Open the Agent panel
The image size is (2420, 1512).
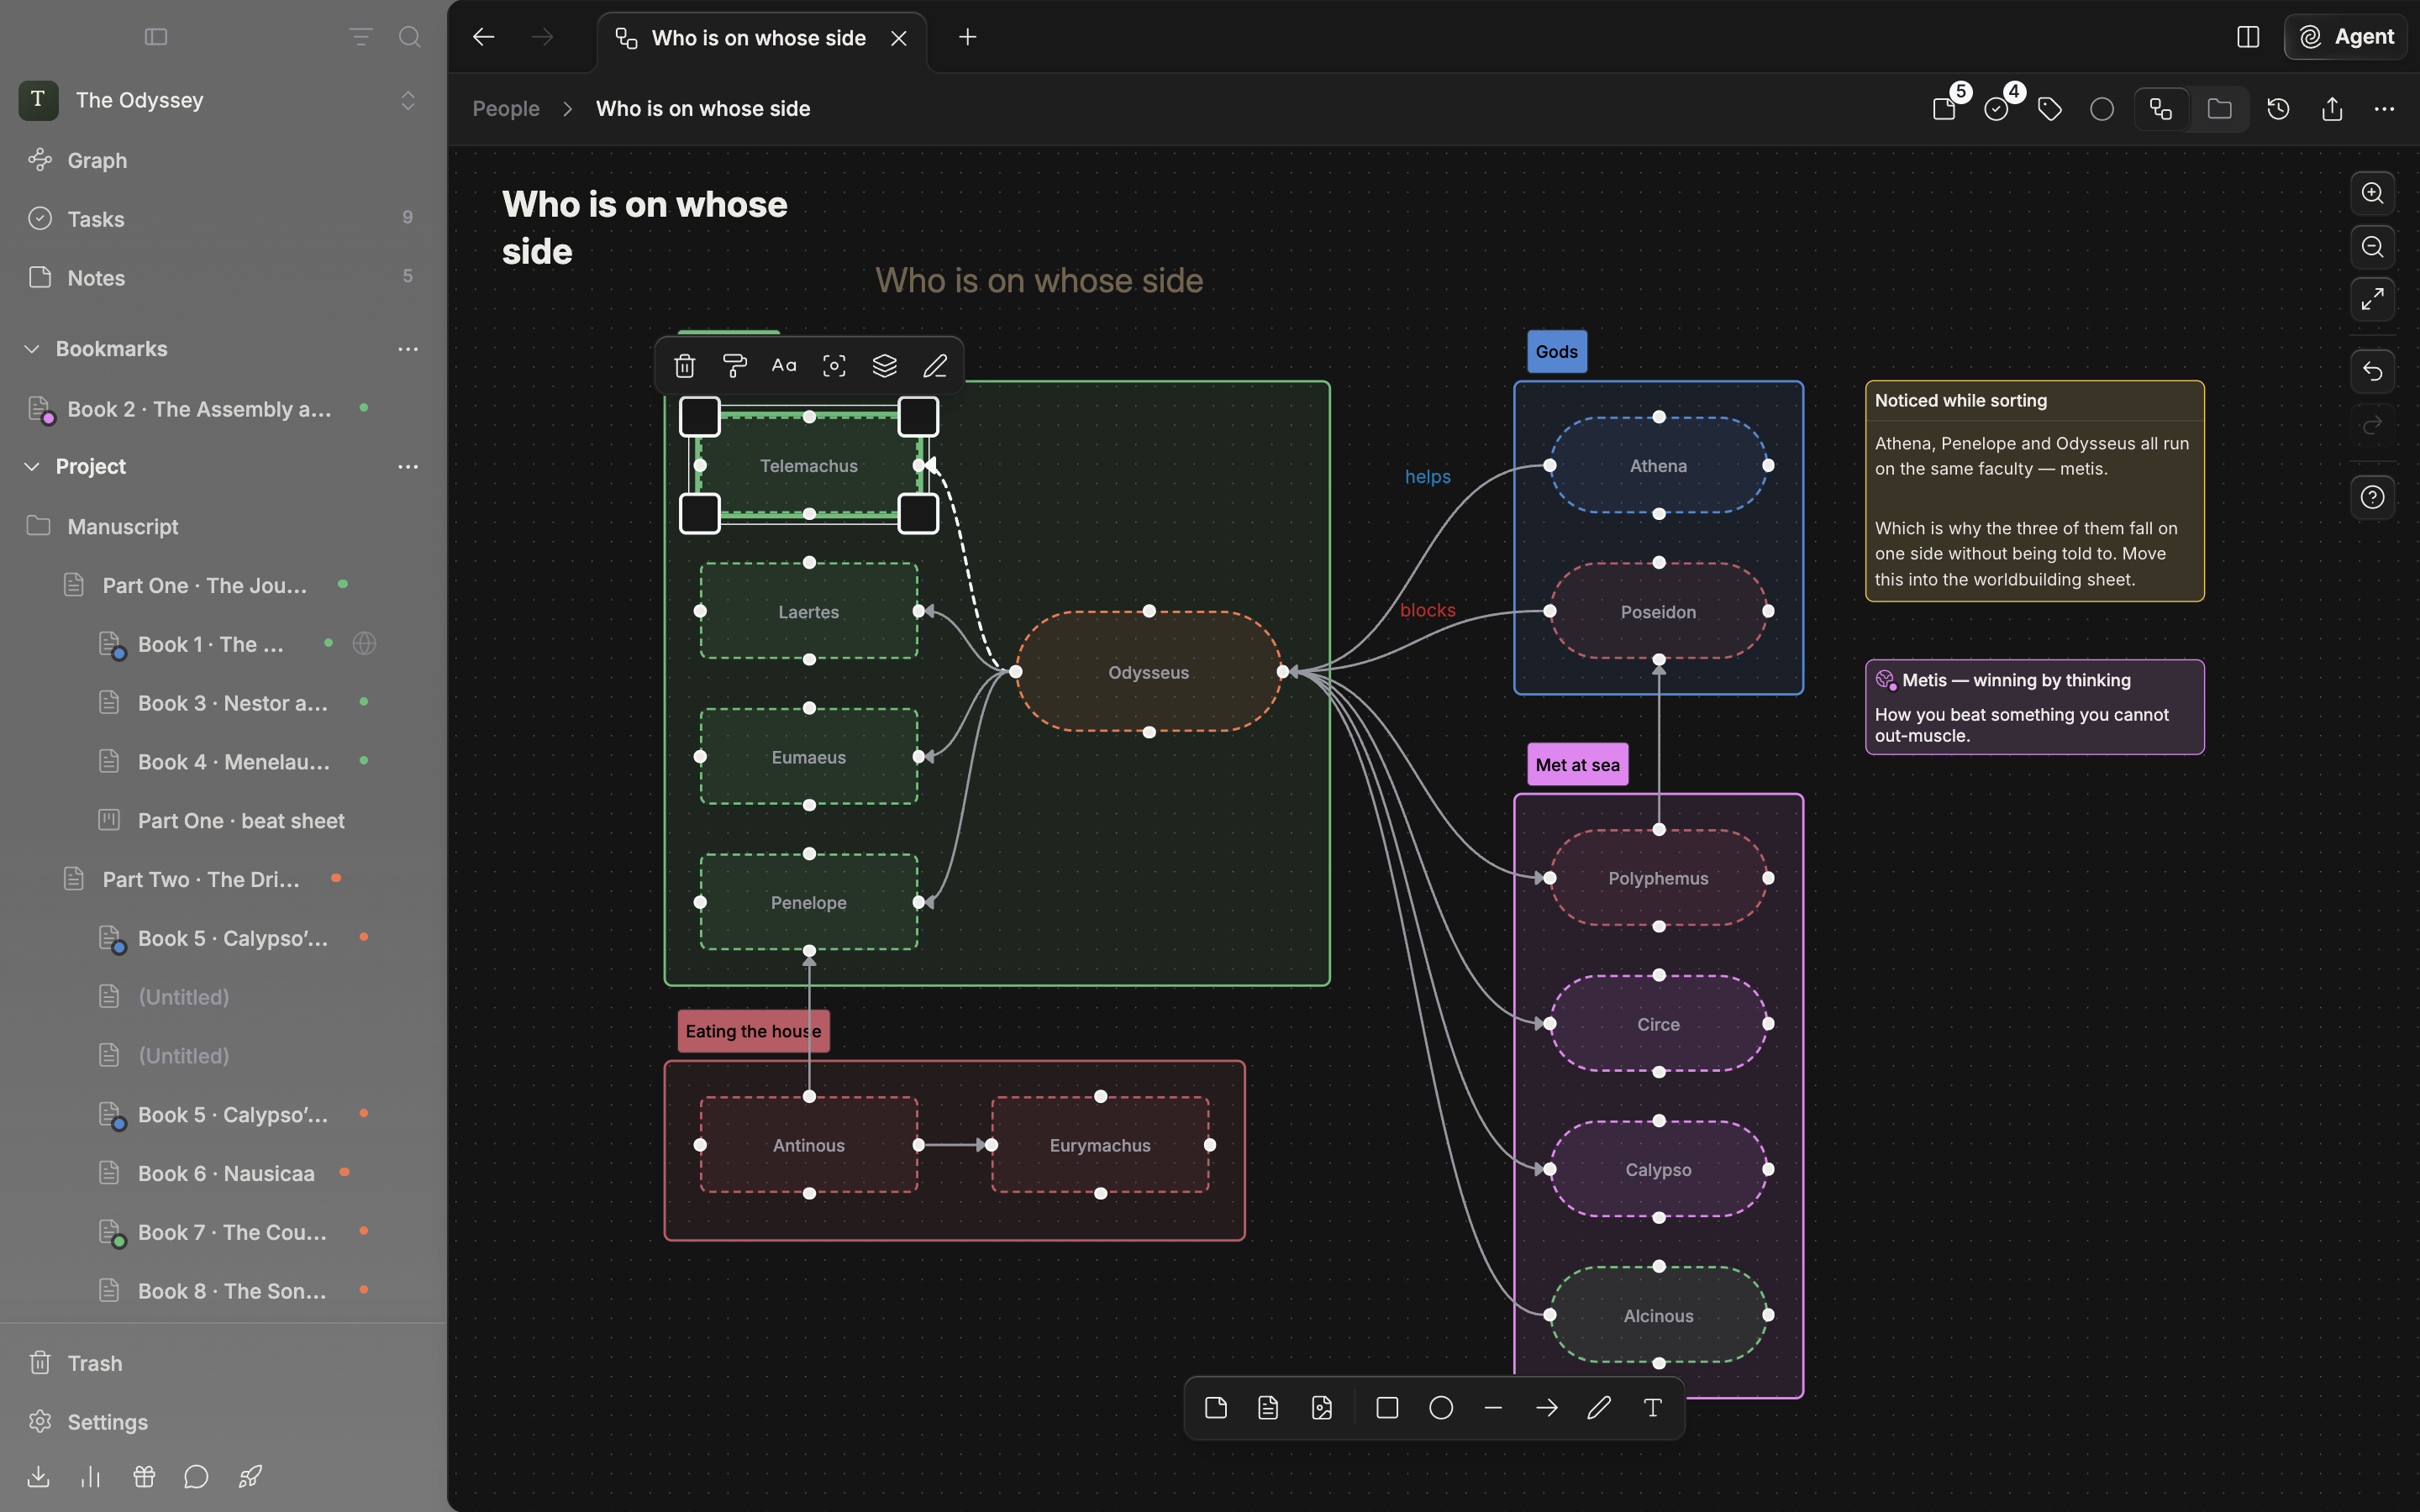pyautogui.click(x=2346, y=37)
